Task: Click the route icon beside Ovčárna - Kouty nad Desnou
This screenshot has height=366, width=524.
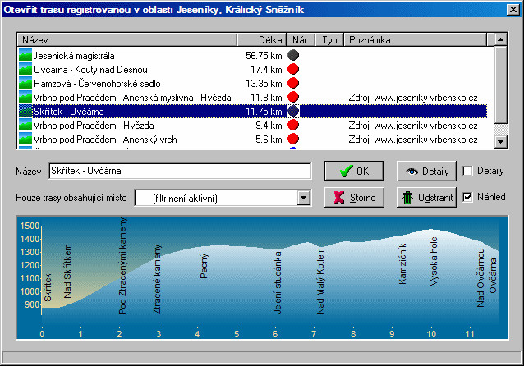Action: (25, 69)
